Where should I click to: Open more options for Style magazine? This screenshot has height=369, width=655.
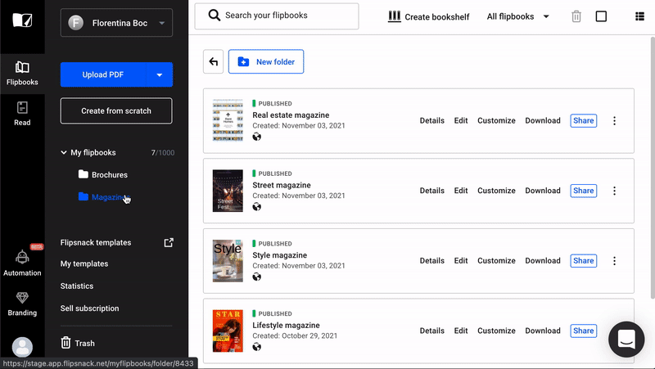(x=614, y=261)
